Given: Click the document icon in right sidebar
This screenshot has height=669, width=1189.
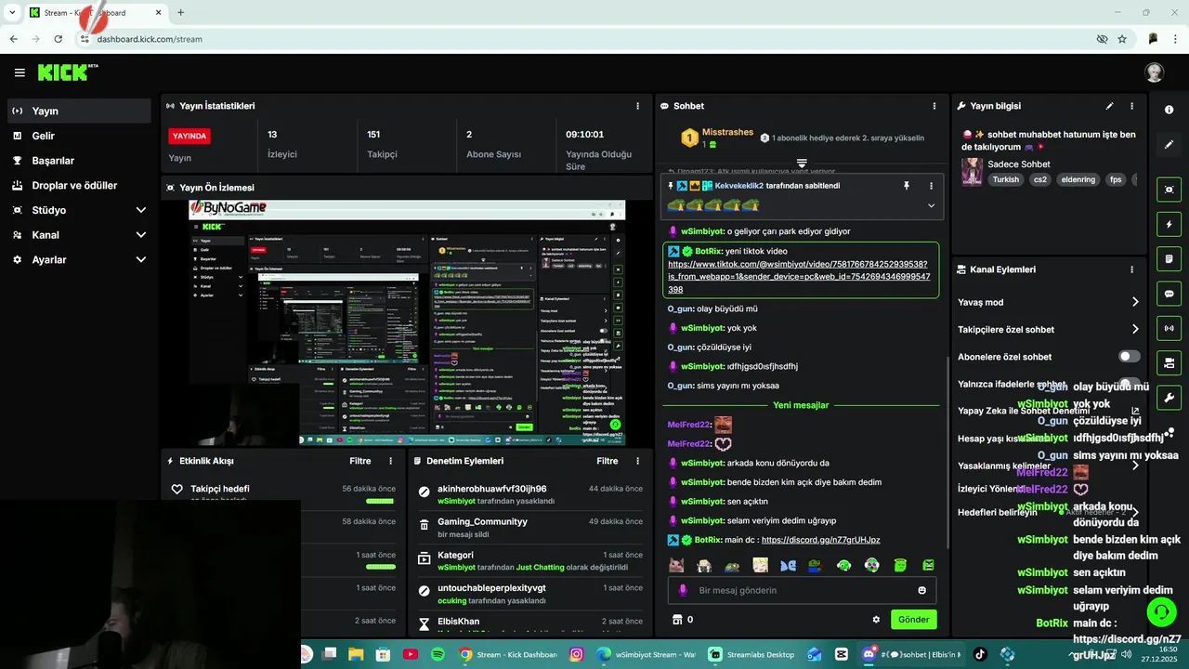Looking at the screenshot, I should (x=1169, y=258).
